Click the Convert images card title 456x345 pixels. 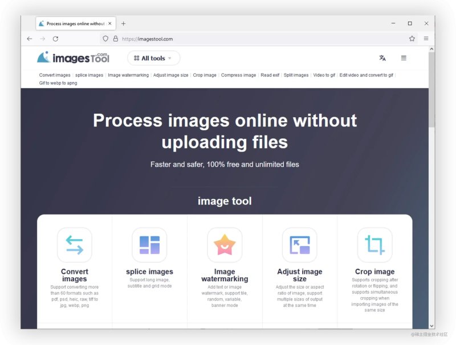tap(75, 275)
